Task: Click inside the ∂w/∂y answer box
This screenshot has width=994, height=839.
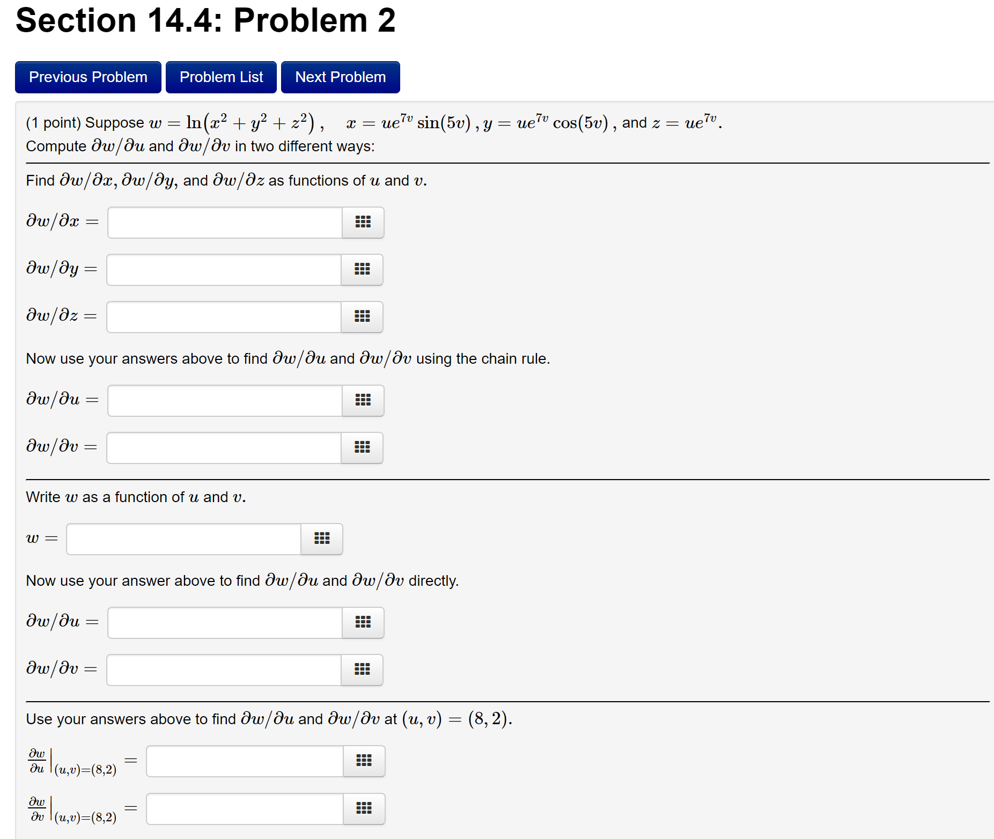Action: 224,270
